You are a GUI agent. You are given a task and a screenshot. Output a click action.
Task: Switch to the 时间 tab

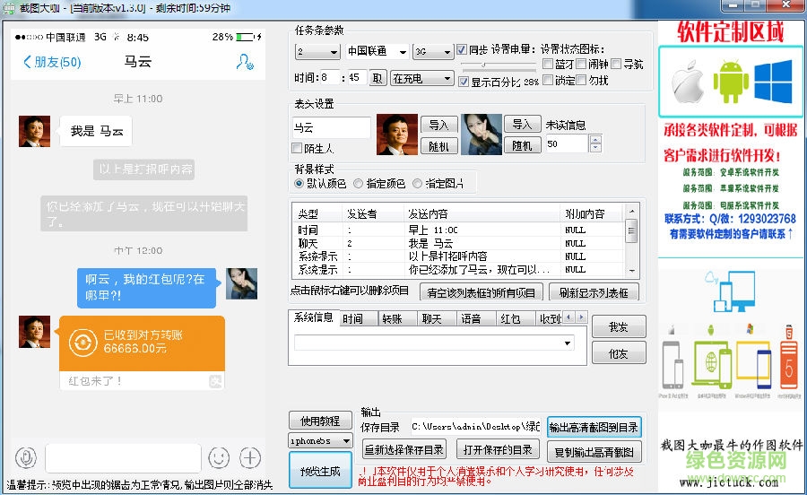pos(358,319)
